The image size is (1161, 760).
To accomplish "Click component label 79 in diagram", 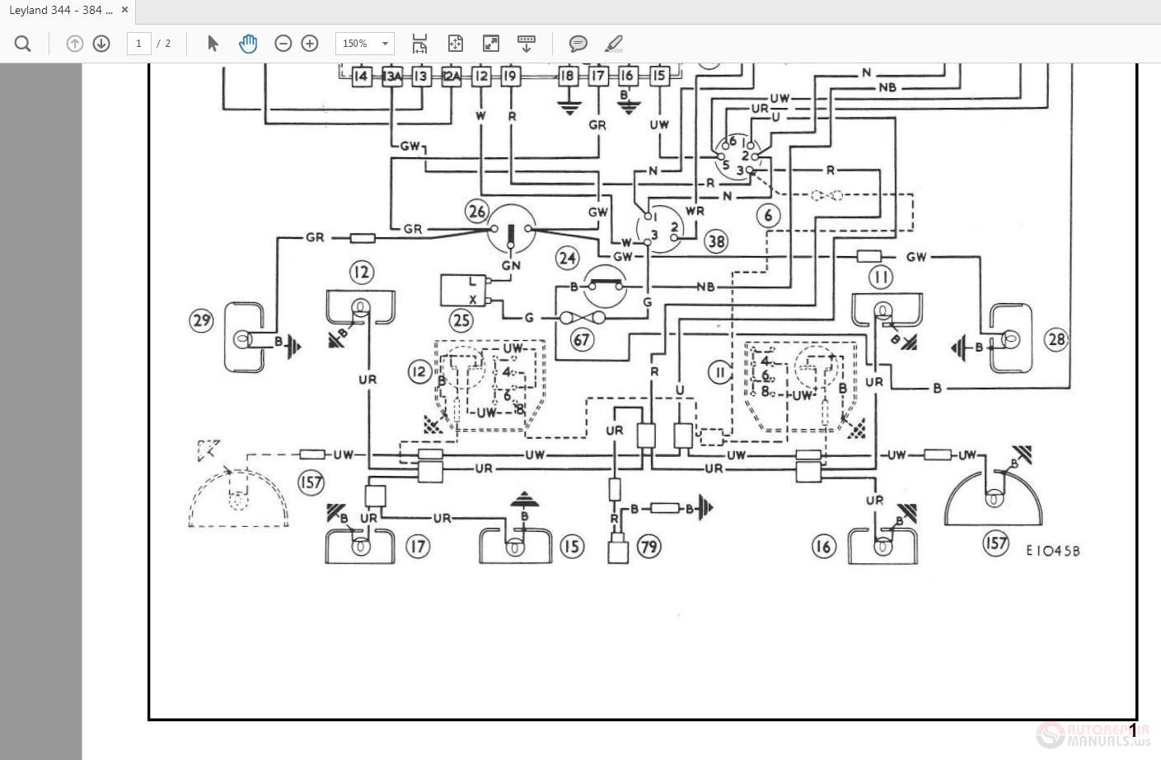I will click(x=649, y=546).
